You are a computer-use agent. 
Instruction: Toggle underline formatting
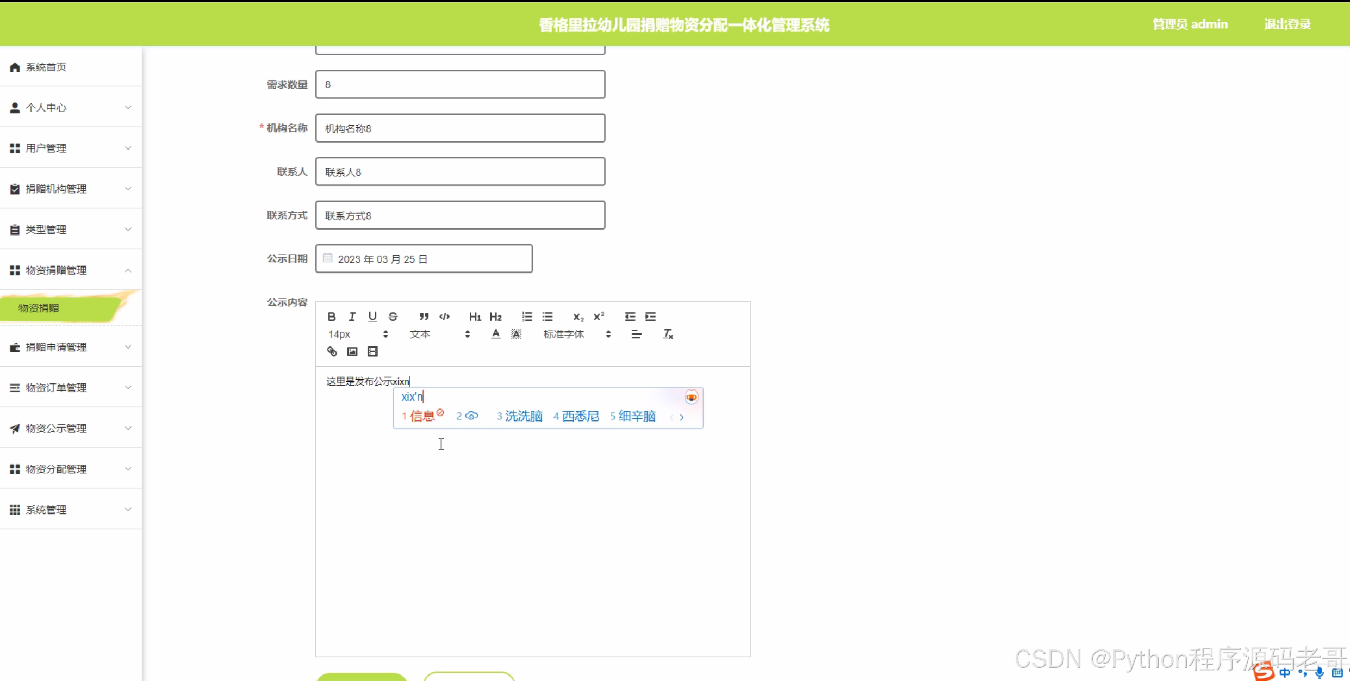pos(372,317)
